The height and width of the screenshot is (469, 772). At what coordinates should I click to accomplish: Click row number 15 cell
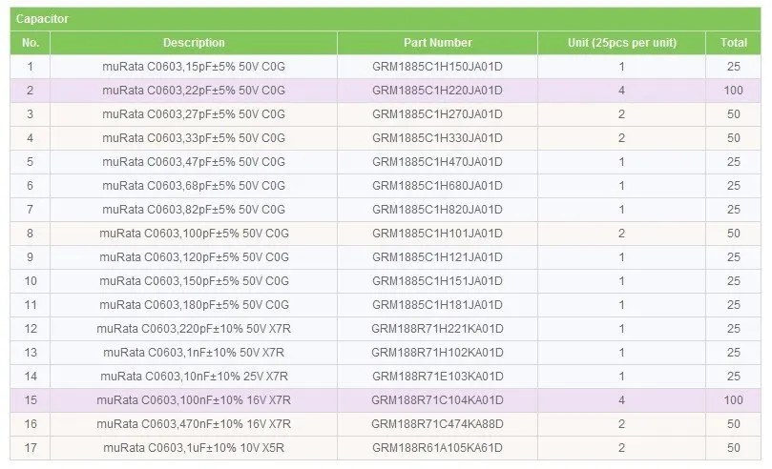(x=30, y=400)
